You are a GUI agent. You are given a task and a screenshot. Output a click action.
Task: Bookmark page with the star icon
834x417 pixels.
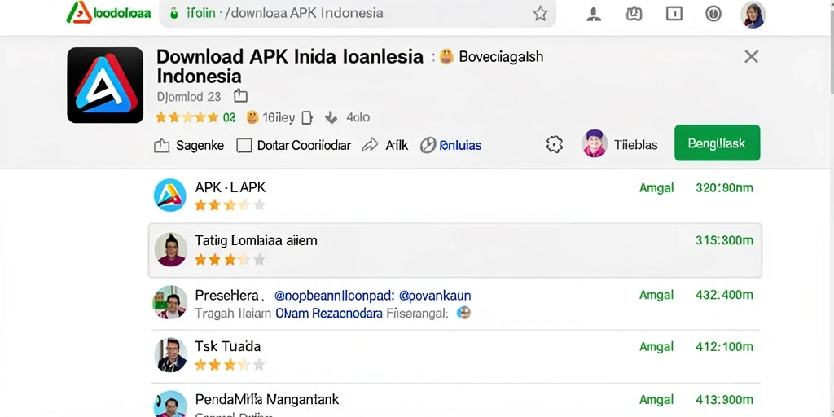pos(540,13)
